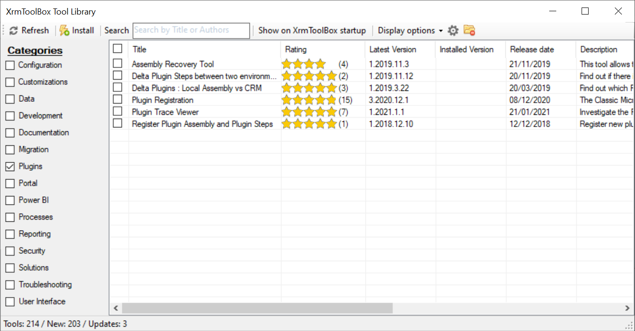This screenshot has height=331, width=635.
Task: Tick checkbox for Register Plugin Assembly row
Action: [118, 123]
